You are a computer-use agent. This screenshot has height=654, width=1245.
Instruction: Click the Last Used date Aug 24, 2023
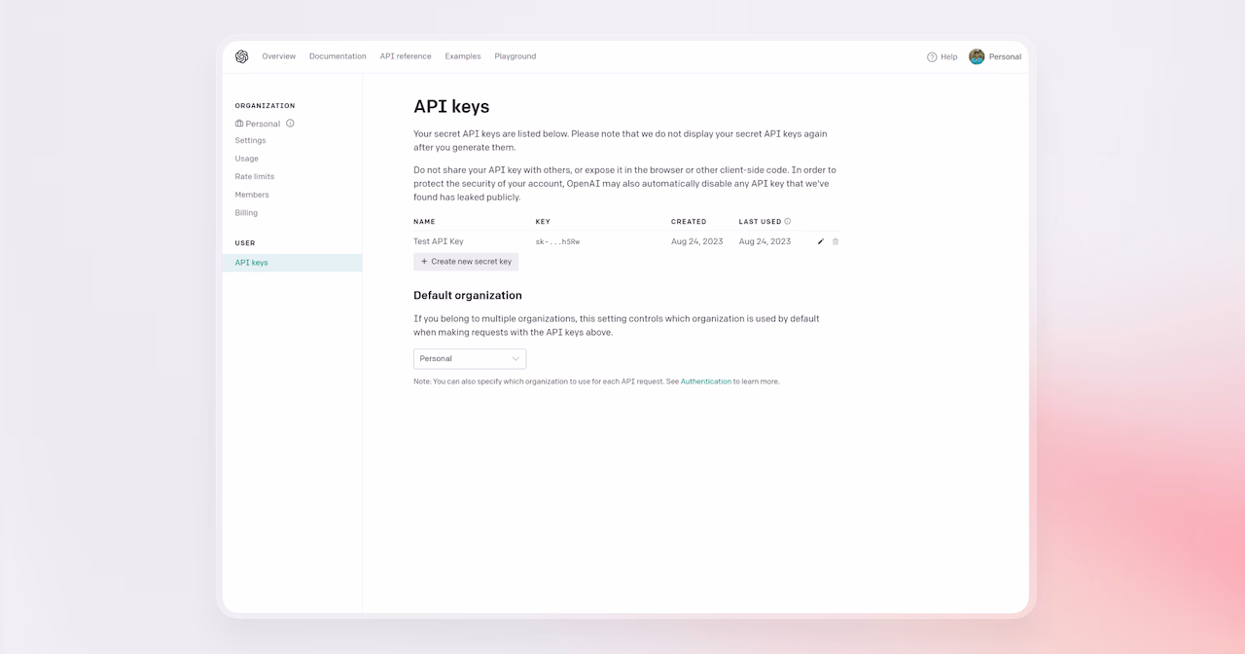tap(765, 241)
